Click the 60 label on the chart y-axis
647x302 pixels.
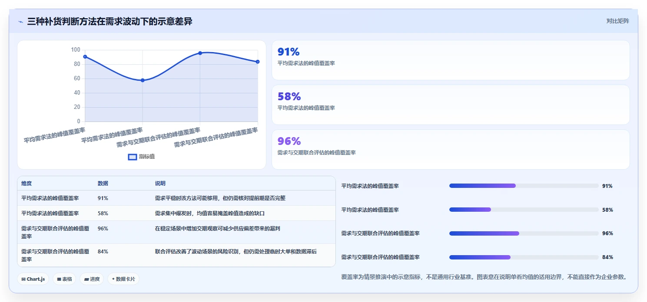[x=77, y=79]
